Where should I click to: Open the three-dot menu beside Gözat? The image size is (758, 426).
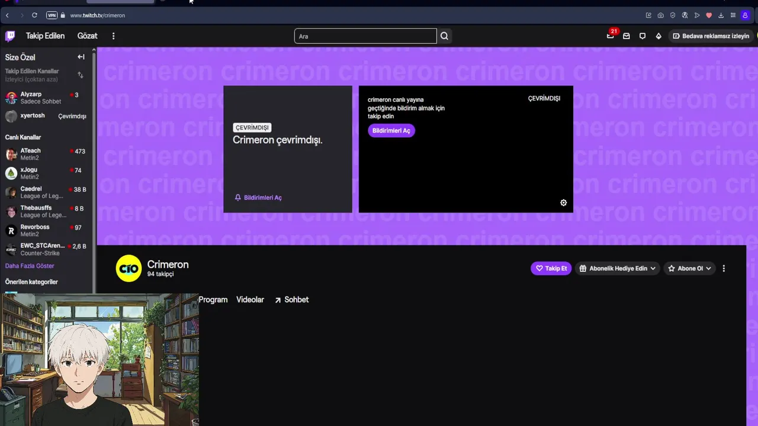(113, 36)
